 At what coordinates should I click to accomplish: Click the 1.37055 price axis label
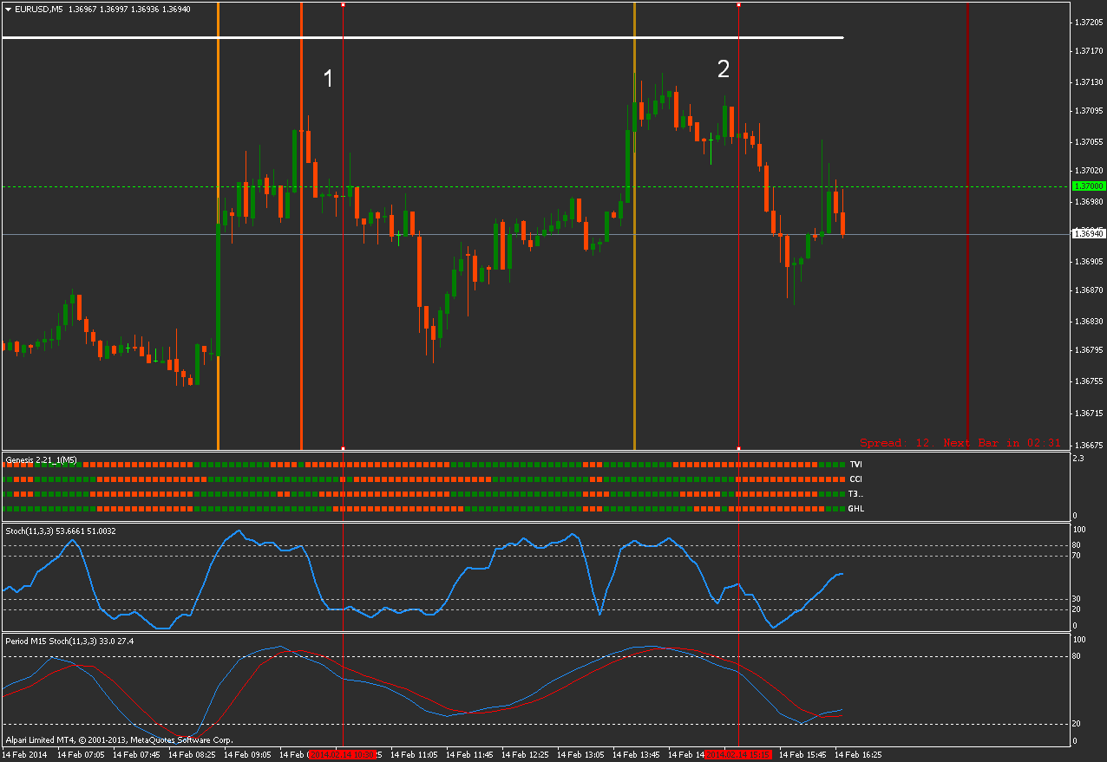pyautogui.click(x=1088, y=141)
